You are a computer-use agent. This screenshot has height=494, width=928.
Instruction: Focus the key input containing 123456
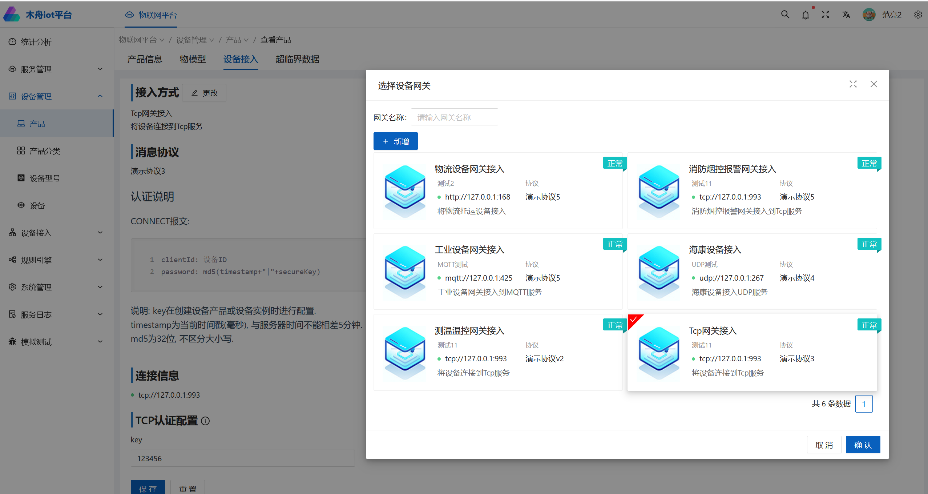[243, 458]
